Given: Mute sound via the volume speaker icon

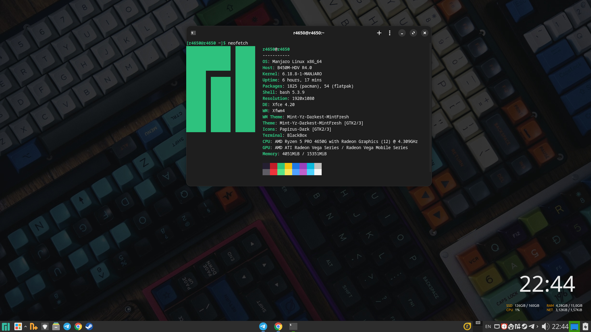Looking at the screenshot, I should tap(545, 326).
